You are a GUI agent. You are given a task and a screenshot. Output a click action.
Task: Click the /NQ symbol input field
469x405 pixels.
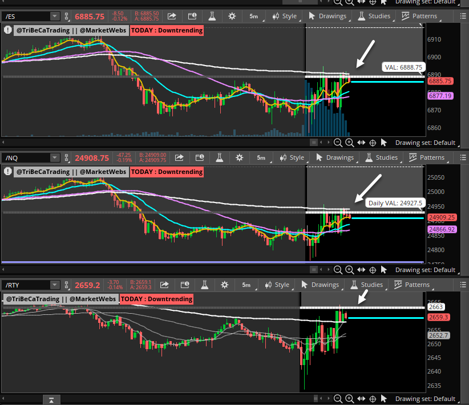click(26, 157)
